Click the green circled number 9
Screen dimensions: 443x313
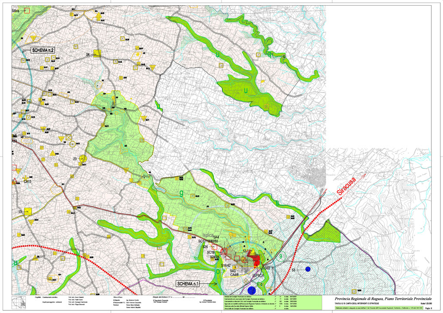click(281, 256)
